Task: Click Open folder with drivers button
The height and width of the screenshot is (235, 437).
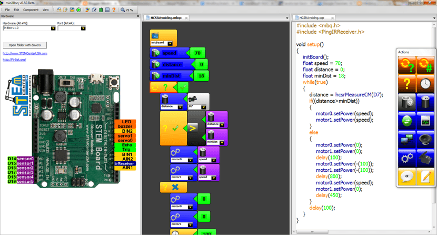Action: pos(25,45)
